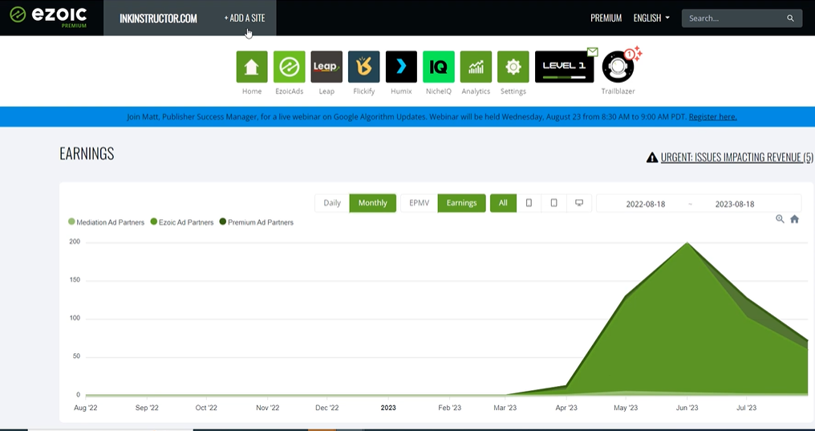Filter earnings by tablet device icon
The width and height of the screenshot is (815, 431).
coord(553,203)
